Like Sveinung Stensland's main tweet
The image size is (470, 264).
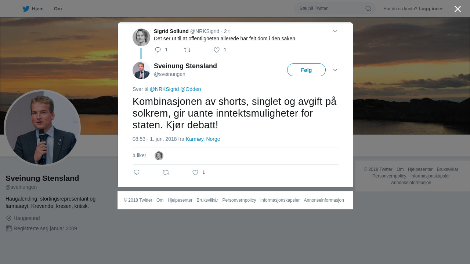(195, 172)
